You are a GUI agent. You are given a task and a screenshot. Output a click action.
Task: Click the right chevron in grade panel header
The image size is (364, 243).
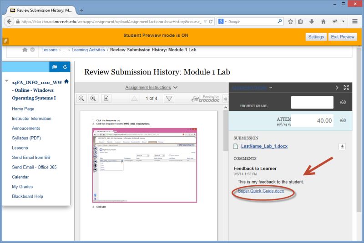[x=337, y=87]
